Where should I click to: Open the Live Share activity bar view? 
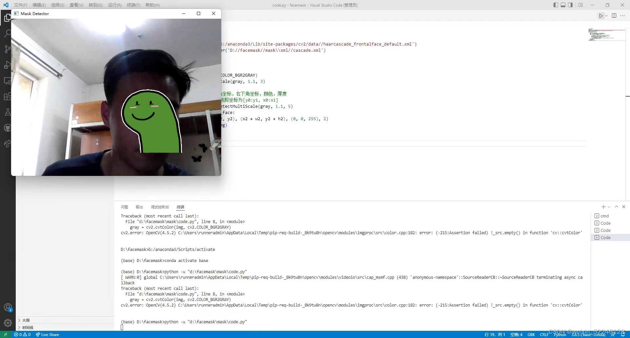pos(8,144)
